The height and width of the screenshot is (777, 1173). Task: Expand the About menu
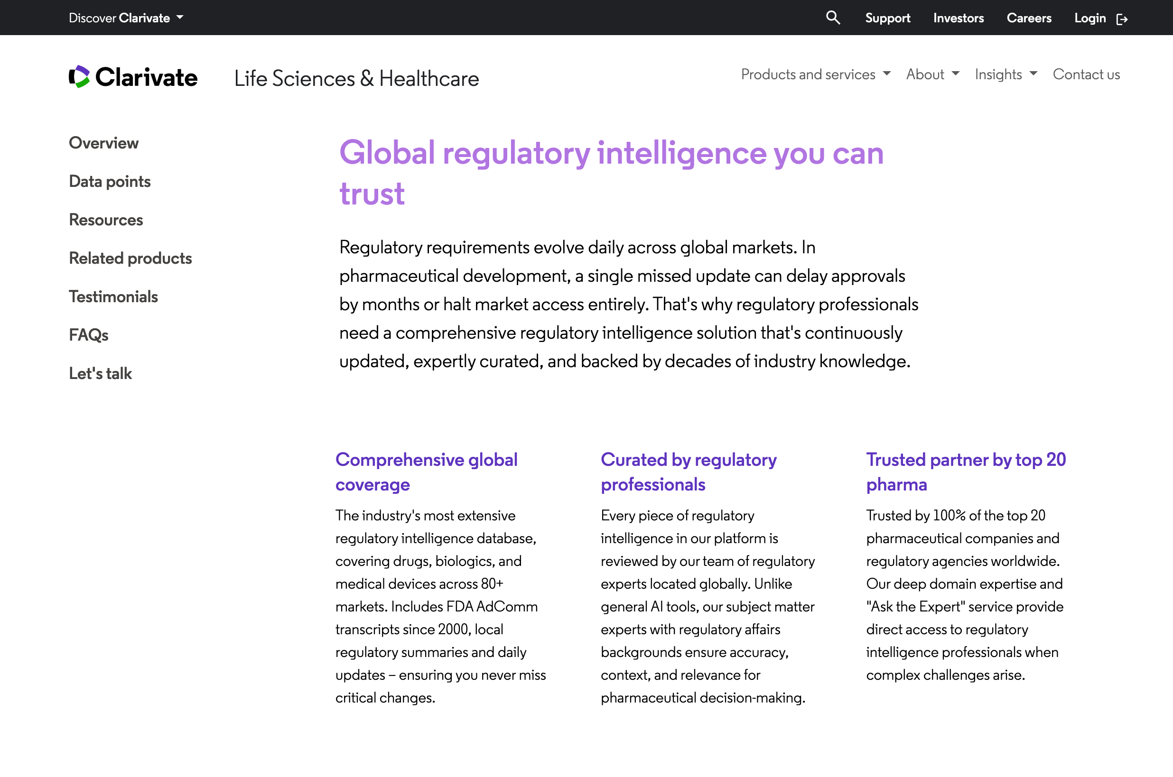tap(932, 74)
